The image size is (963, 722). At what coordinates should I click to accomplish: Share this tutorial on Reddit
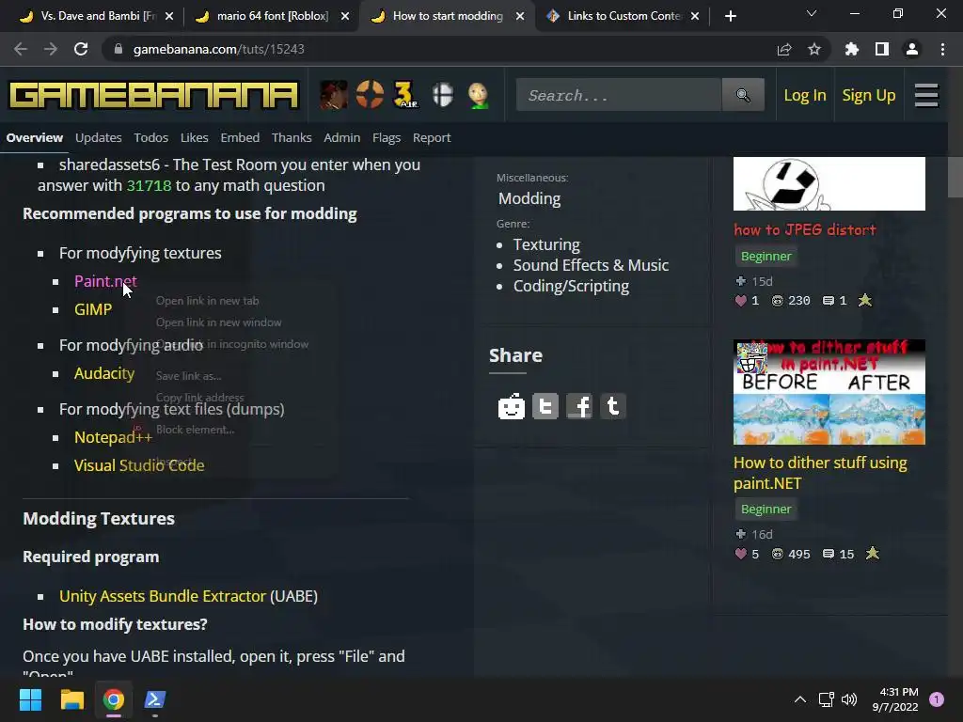[x=511, y=406]
